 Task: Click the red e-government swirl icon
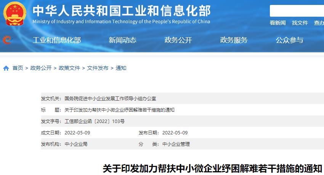(7, 40)
